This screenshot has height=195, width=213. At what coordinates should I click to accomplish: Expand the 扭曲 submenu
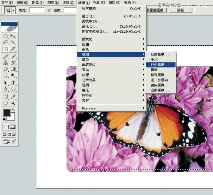click(111, 44)
